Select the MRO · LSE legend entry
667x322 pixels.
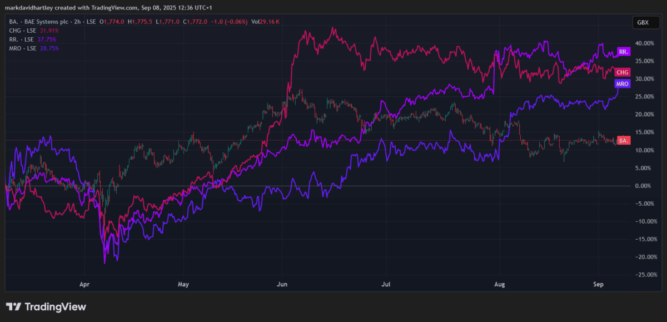22,48
